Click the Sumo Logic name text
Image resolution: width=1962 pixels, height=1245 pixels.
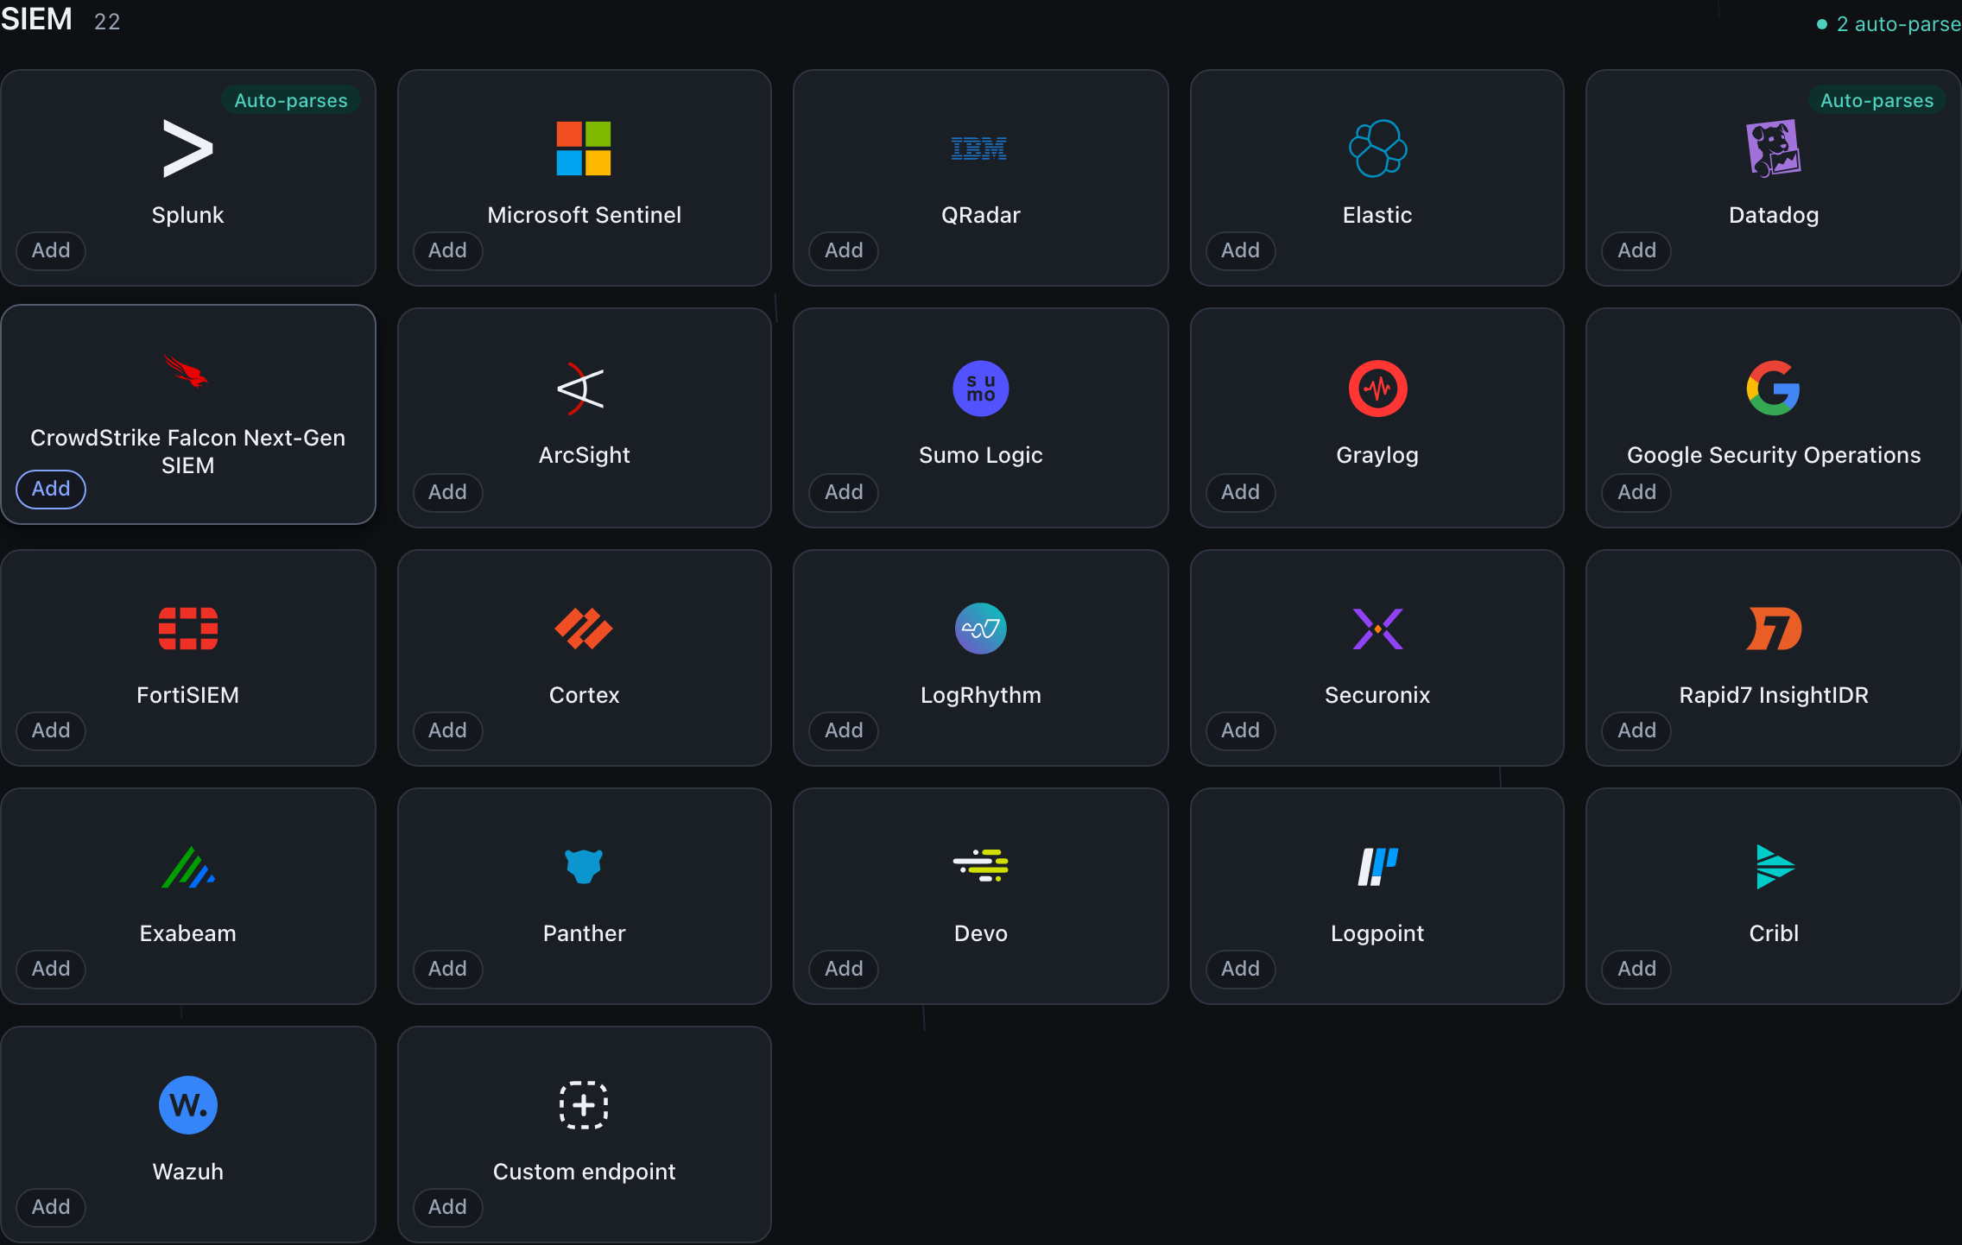(x=980, y=455)
